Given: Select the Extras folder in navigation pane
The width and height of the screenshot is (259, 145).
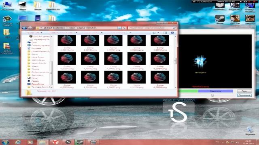Looking at the screenshot, I should click(x=33, y=54).
